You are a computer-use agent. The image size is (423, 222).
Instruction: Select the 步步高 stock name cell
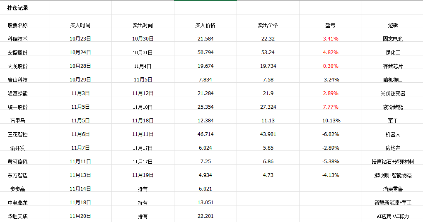point(17,189)
